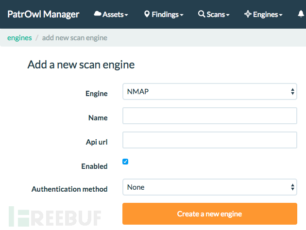Image resolution: width=306 pixels, height=230 pixels.
Task: Focus the Name input field
Action: (210, 116)
